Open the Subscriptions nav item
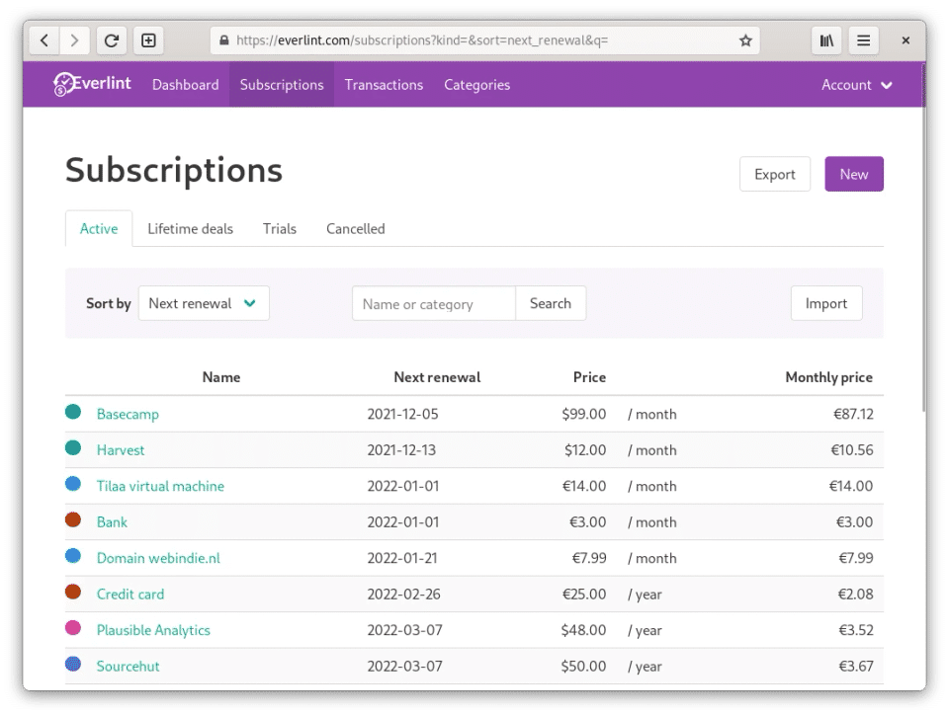949x716 pixels. pos(282,85)
